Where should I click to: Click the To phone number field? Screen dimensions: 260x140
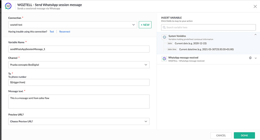click(79, 82)
